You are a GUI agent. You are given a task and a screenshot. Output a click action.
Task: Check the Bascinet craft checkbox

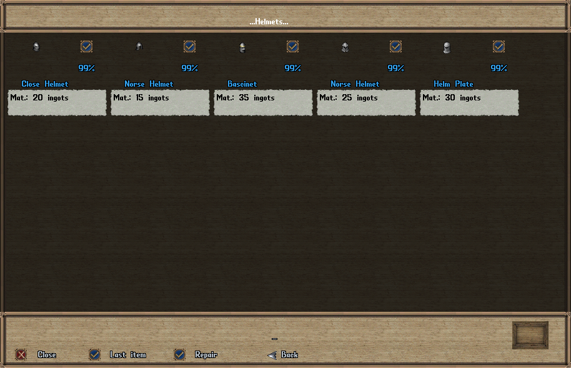pyautogui.click(x=292, y=47)
